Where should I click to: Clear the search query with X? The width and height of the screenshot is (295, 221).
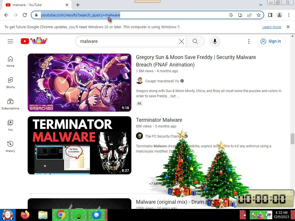[181, 41]
